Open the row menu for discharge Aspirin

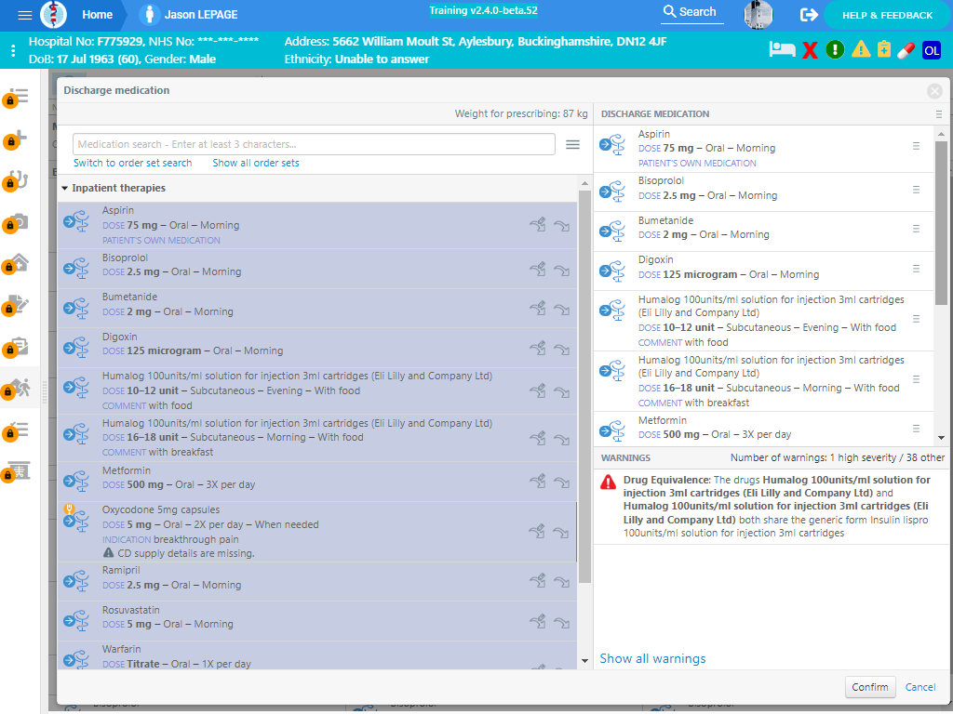pyautogui.click(x=916, y=146)
